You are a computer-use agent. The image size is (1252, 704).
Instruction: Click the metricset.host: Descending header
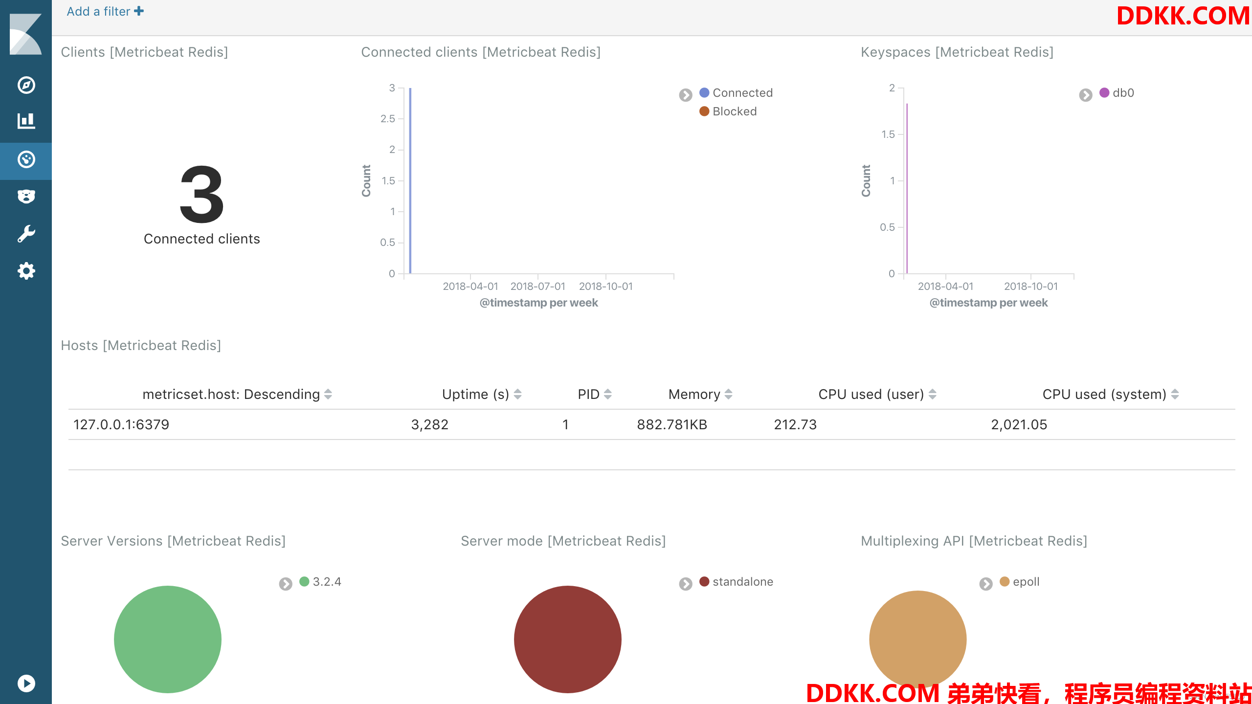[231, 394]
